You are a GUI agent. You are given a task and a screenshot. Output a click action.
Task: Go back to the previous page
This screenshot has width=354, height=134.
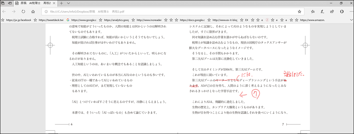point(4,12)
